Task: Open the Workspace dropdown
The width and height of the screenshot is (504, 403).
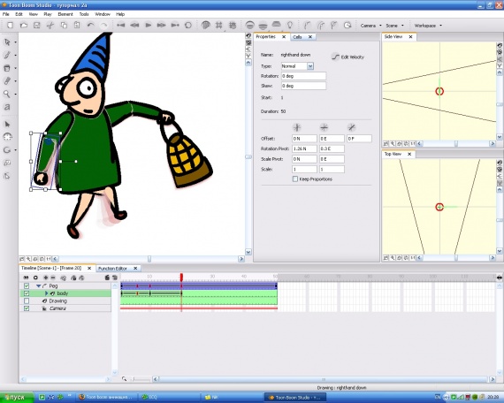Action: tap(428, 26)
